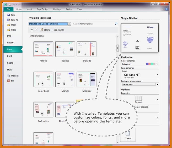The width and height of the screenshot is (172, 148).
Task: Switch to the Mailings tab
Action: pyautogui.click(x=57, y=9)
